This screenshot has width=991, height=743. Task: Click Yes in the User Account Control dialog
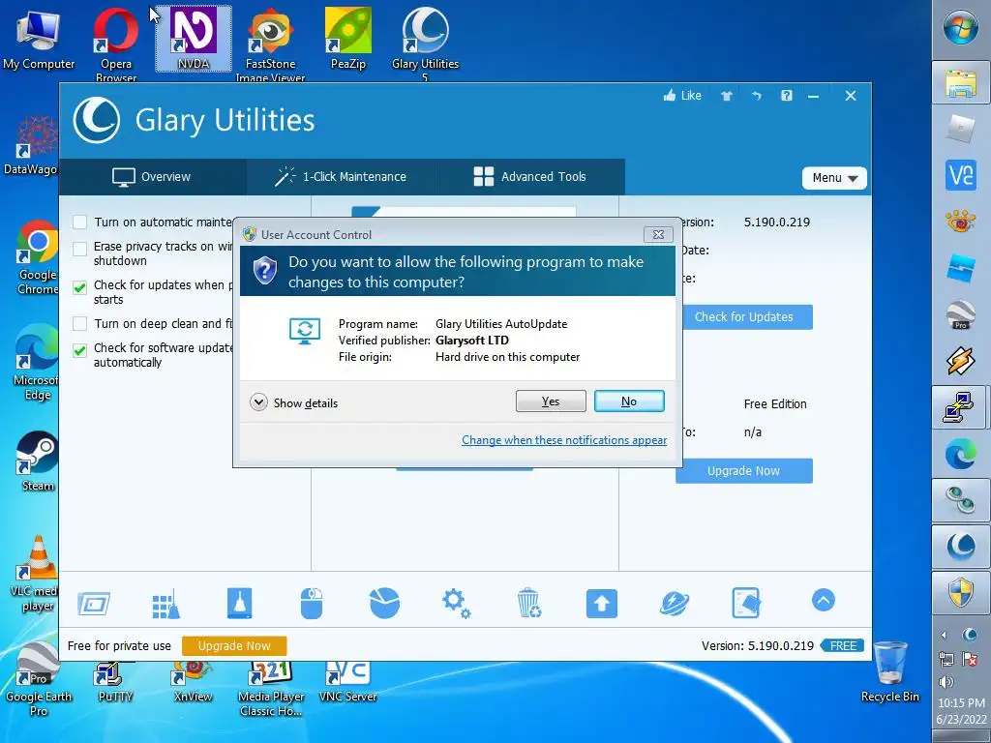click(x=551, y=401)
